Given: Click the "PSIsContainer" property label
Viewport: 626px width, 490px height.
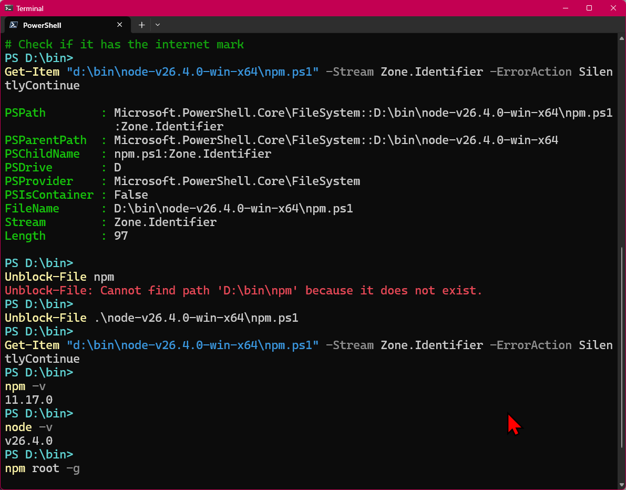Looking at the screenshot, I should point(49,195).
